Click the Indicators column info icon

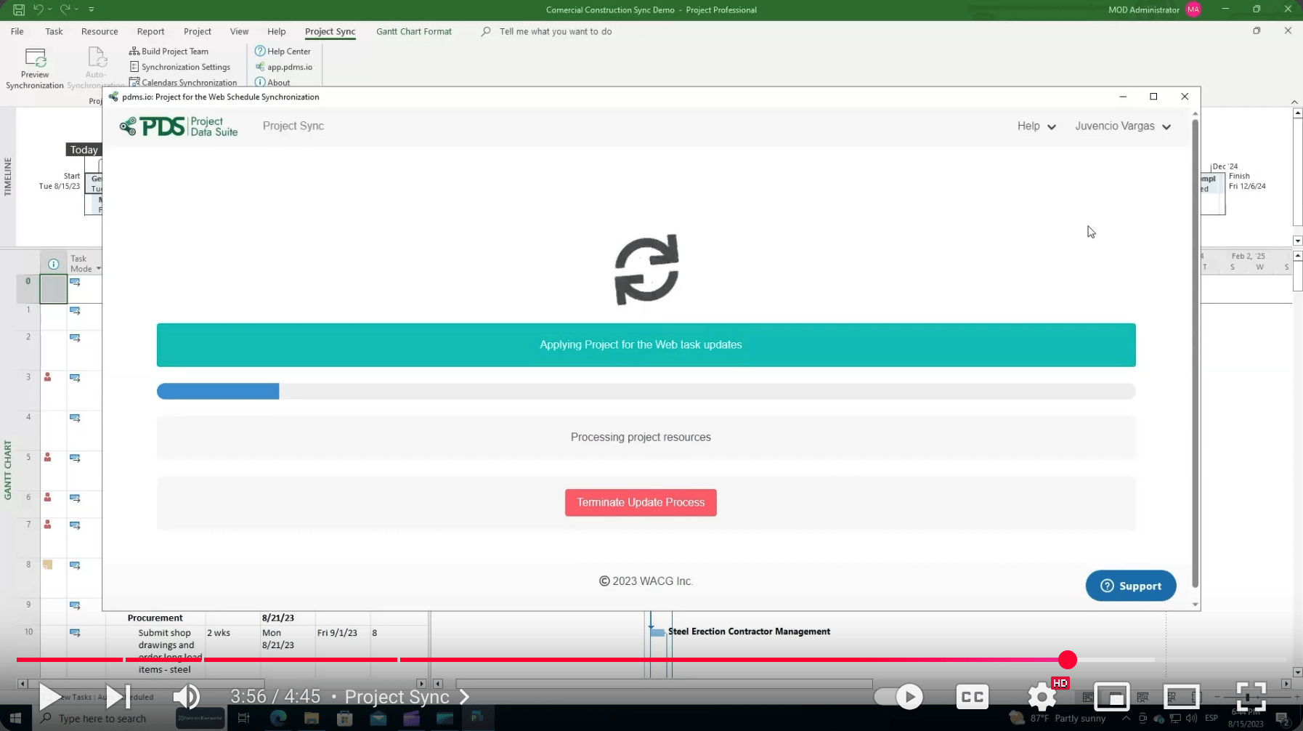[x=53, y=264]
